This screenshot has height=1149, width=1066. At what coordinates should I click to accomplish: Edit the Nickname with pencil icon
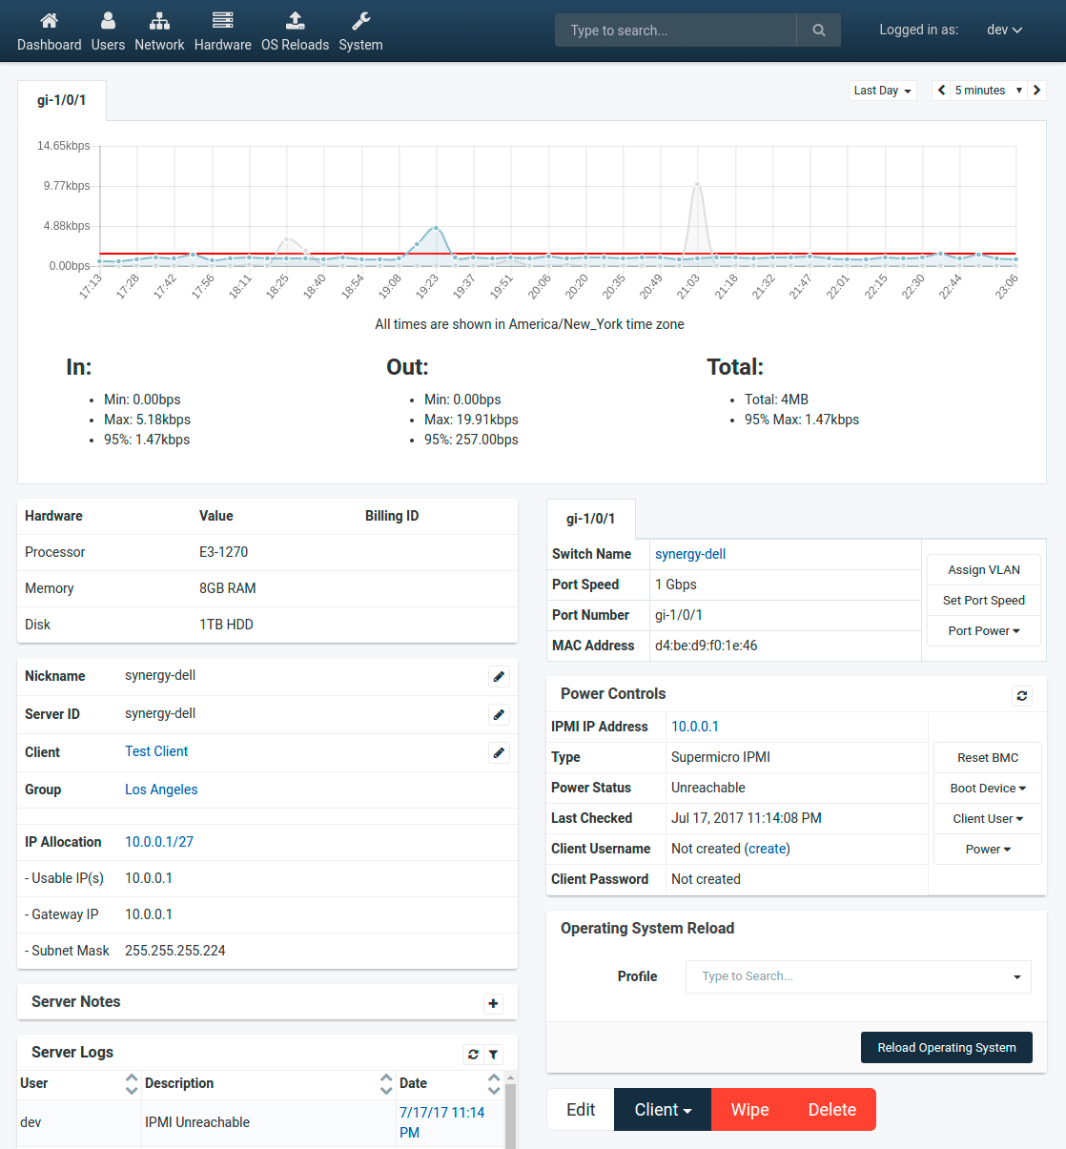(499, 677)
